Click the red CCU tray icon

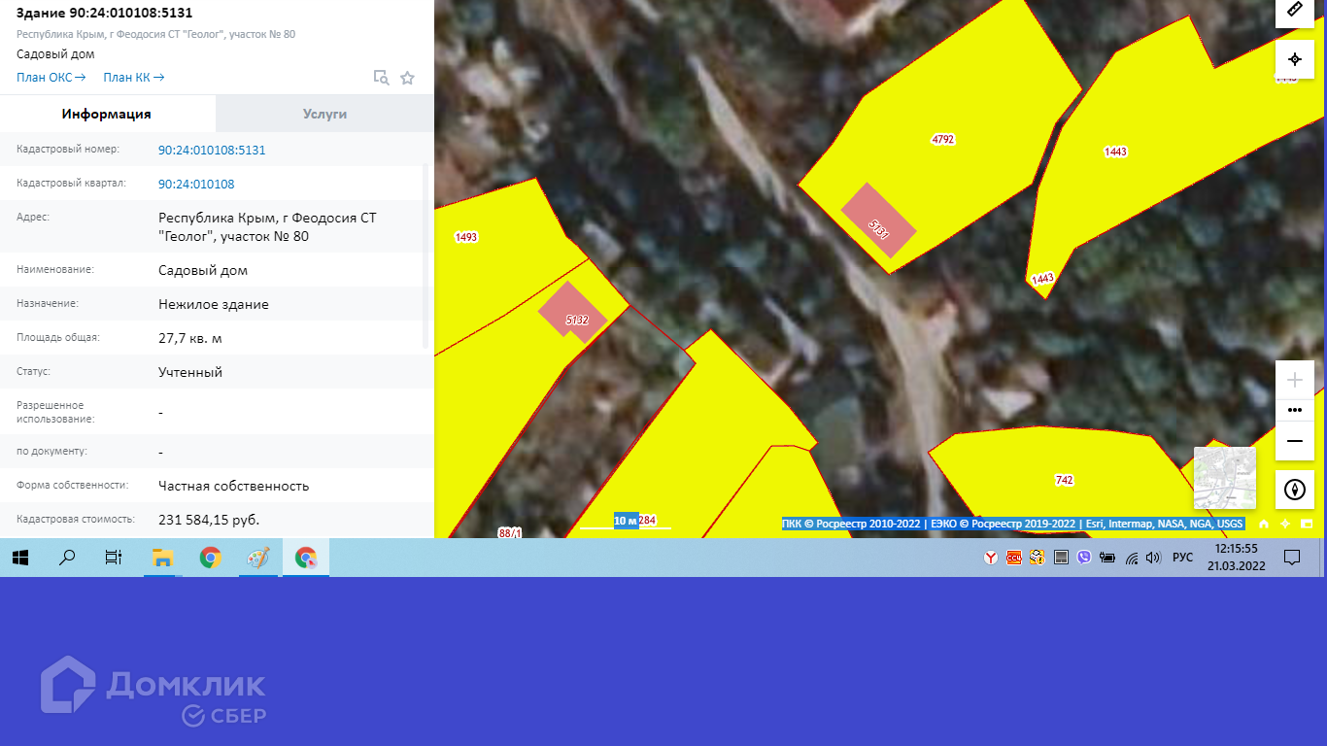[x=1014, y=558]
